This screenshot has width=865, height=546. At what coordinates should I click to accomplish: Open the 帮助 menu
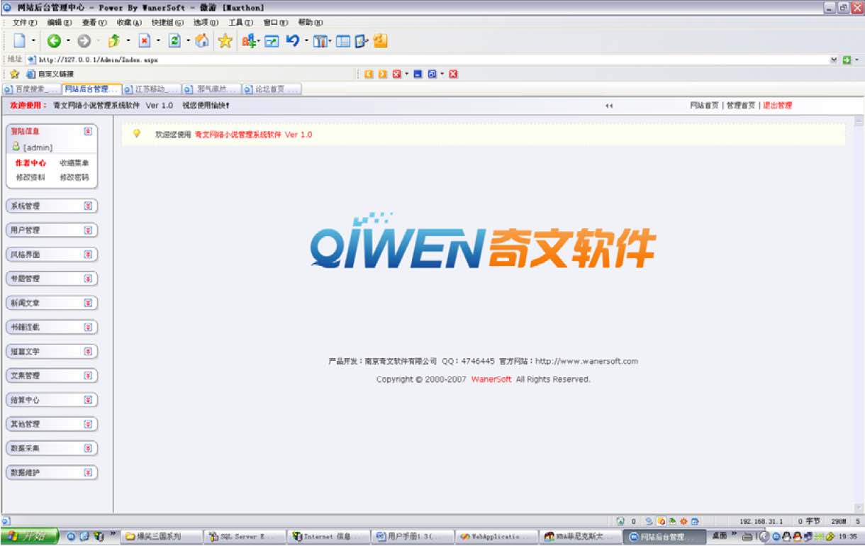coord(310,23)
